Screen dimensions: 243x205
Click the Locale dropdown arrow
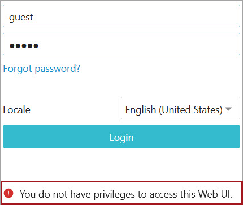(x=228, y=109)
